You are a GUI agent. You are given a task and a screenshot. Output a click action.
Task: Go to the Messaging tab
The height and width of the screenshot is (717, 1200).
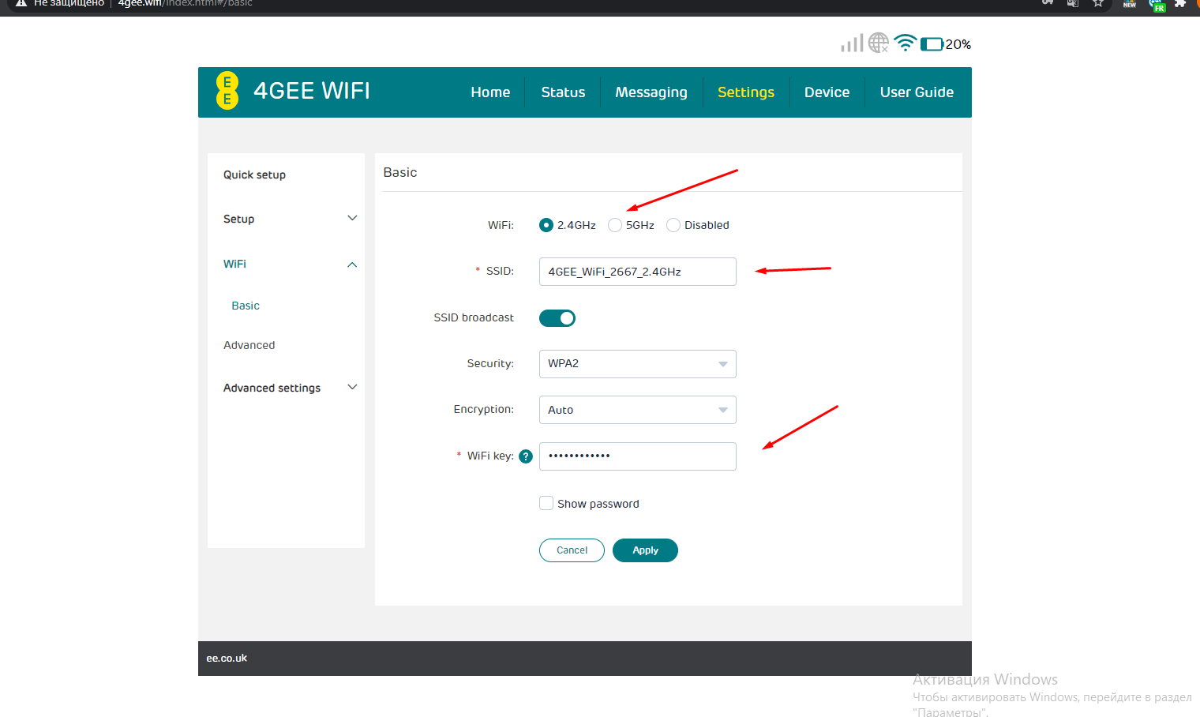[x=651, y=92]
